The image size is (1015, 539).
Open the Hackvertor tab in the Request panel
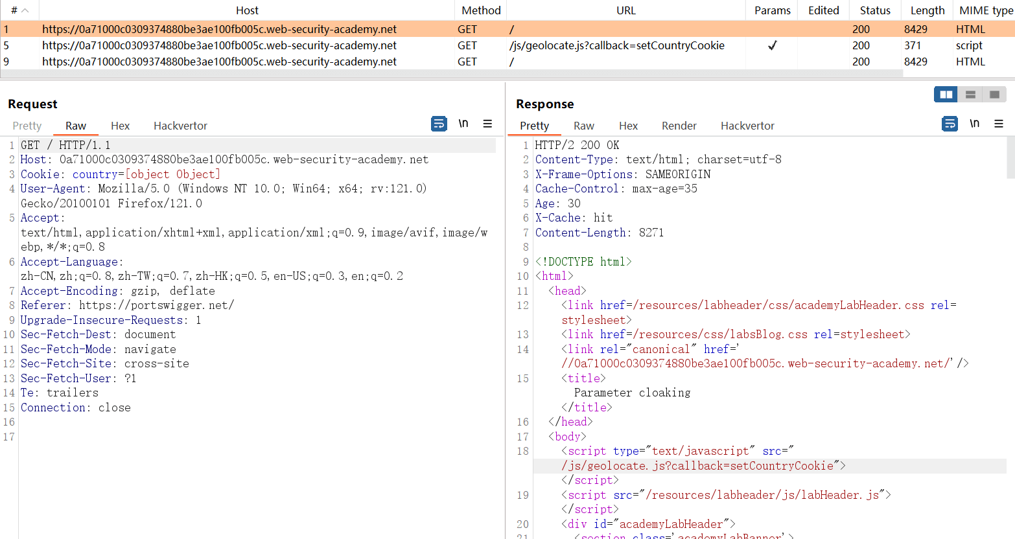pyautogui.click(x=180, y=126)
